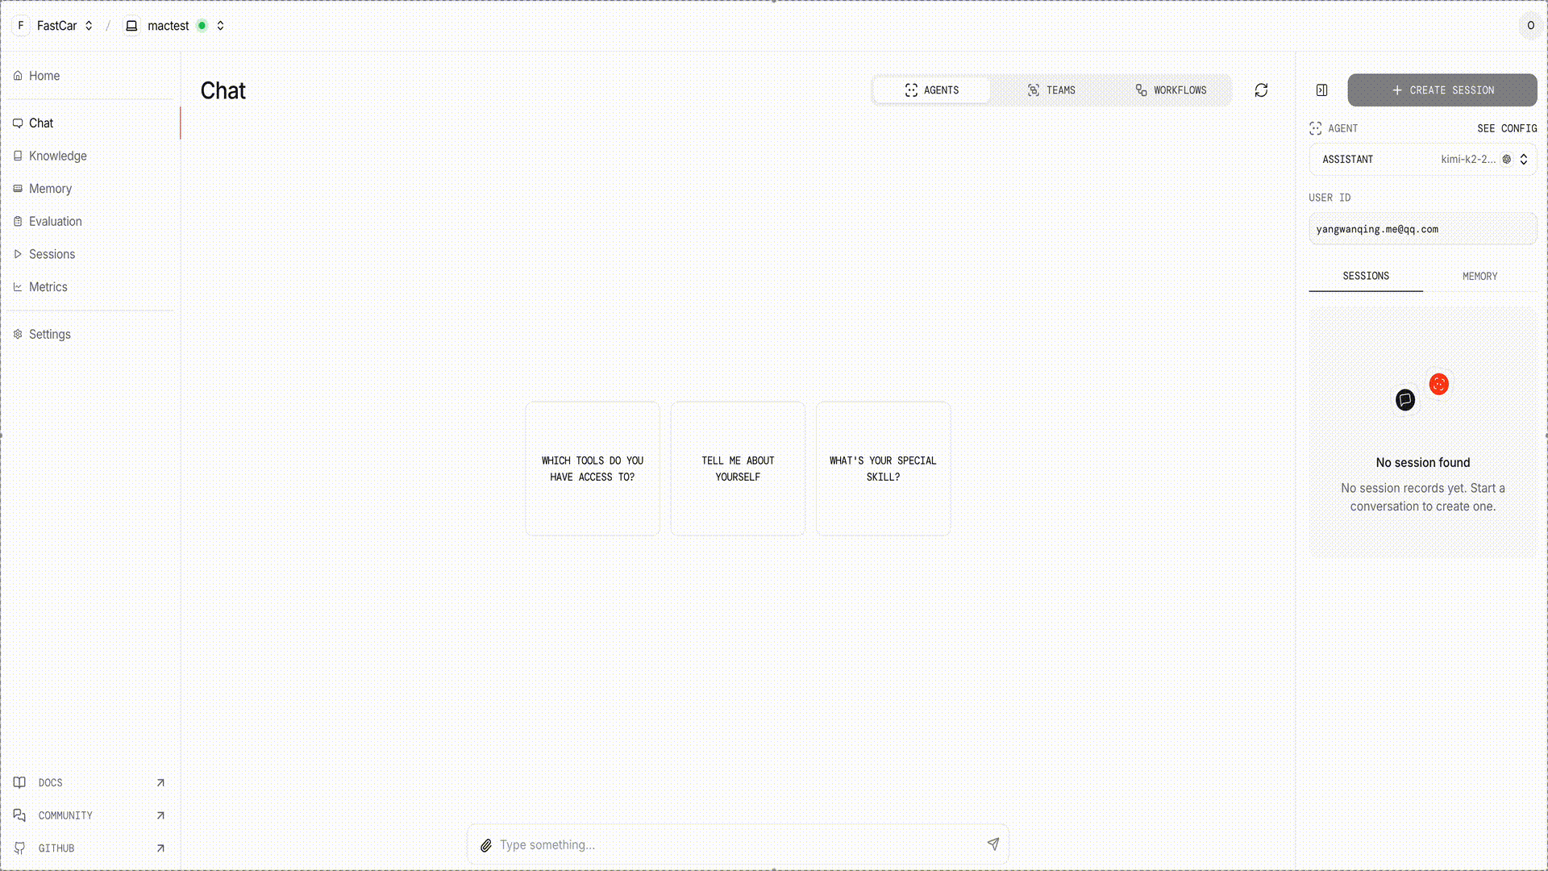Switch to the Workflows mode

click(1171, 90)
